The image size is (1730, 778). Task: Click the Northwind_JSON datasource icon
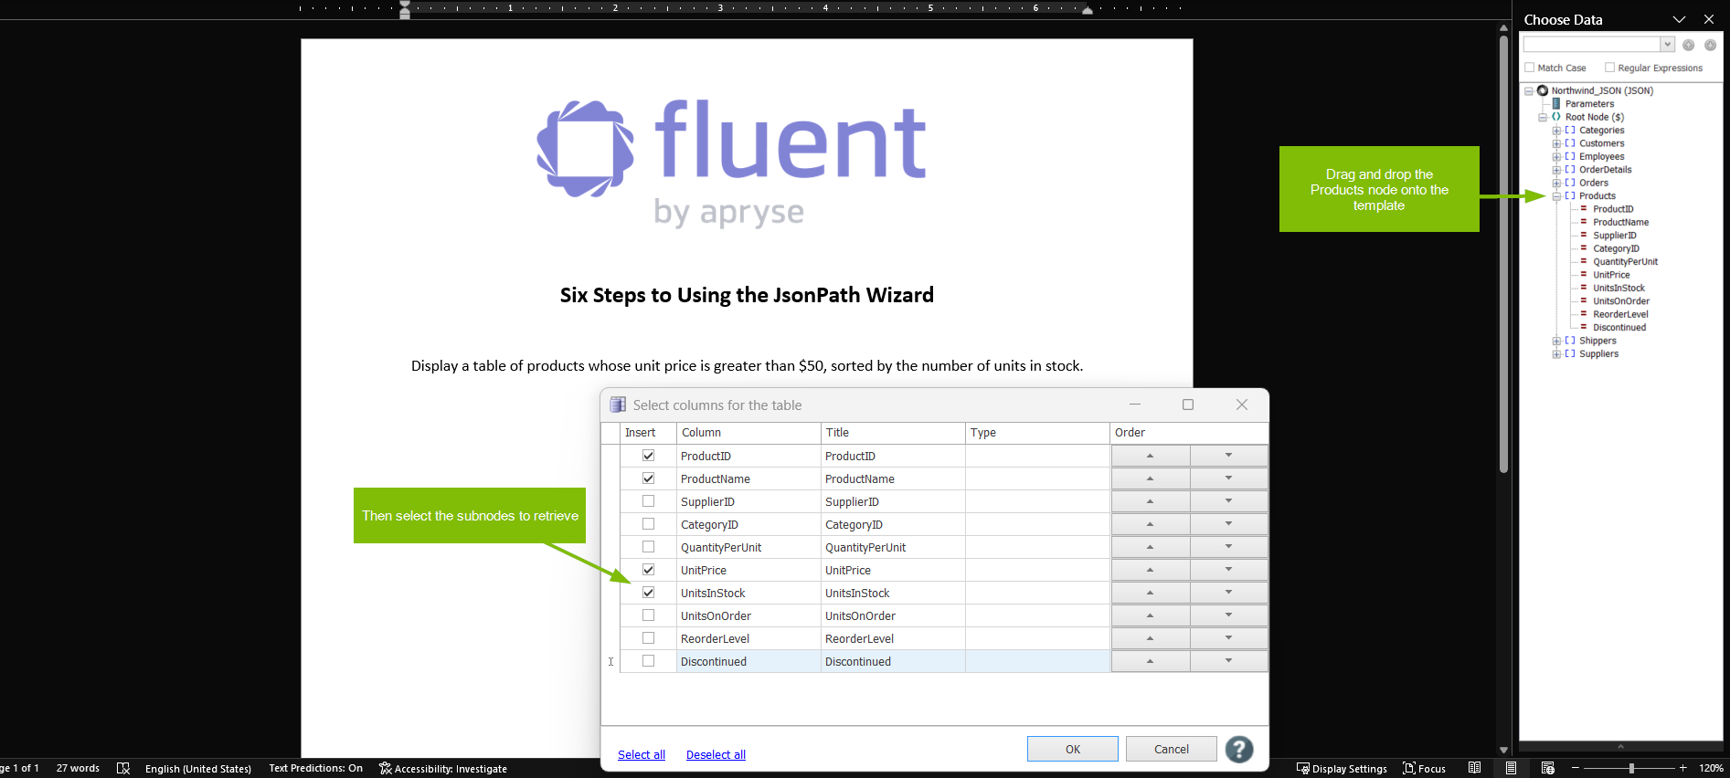1543,90
